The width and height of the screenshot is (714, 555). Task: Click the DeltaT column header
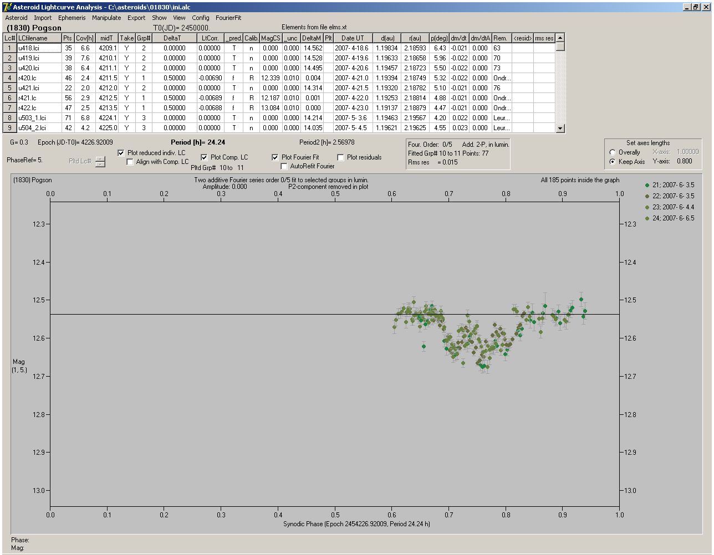[175, 38]
